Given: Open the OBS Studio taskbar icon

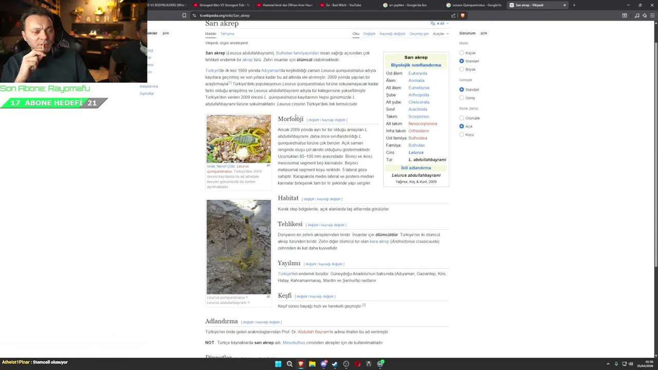Looking at the screenshot, I should point(346,364).
